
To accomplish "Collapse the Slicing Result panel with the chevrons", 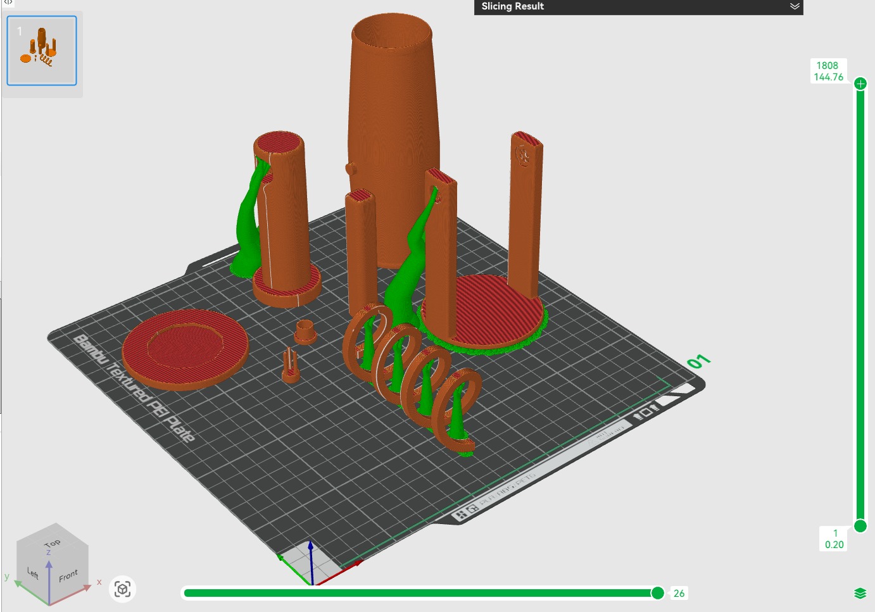I will coord(795,7).
